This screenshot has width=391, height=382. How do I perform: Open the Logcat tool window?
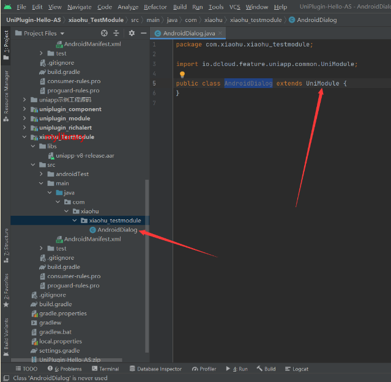point(297,369)
